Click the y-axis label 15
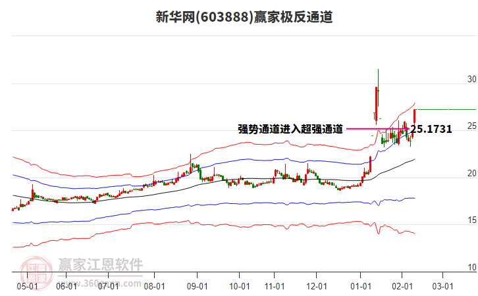 pos(471,220)
